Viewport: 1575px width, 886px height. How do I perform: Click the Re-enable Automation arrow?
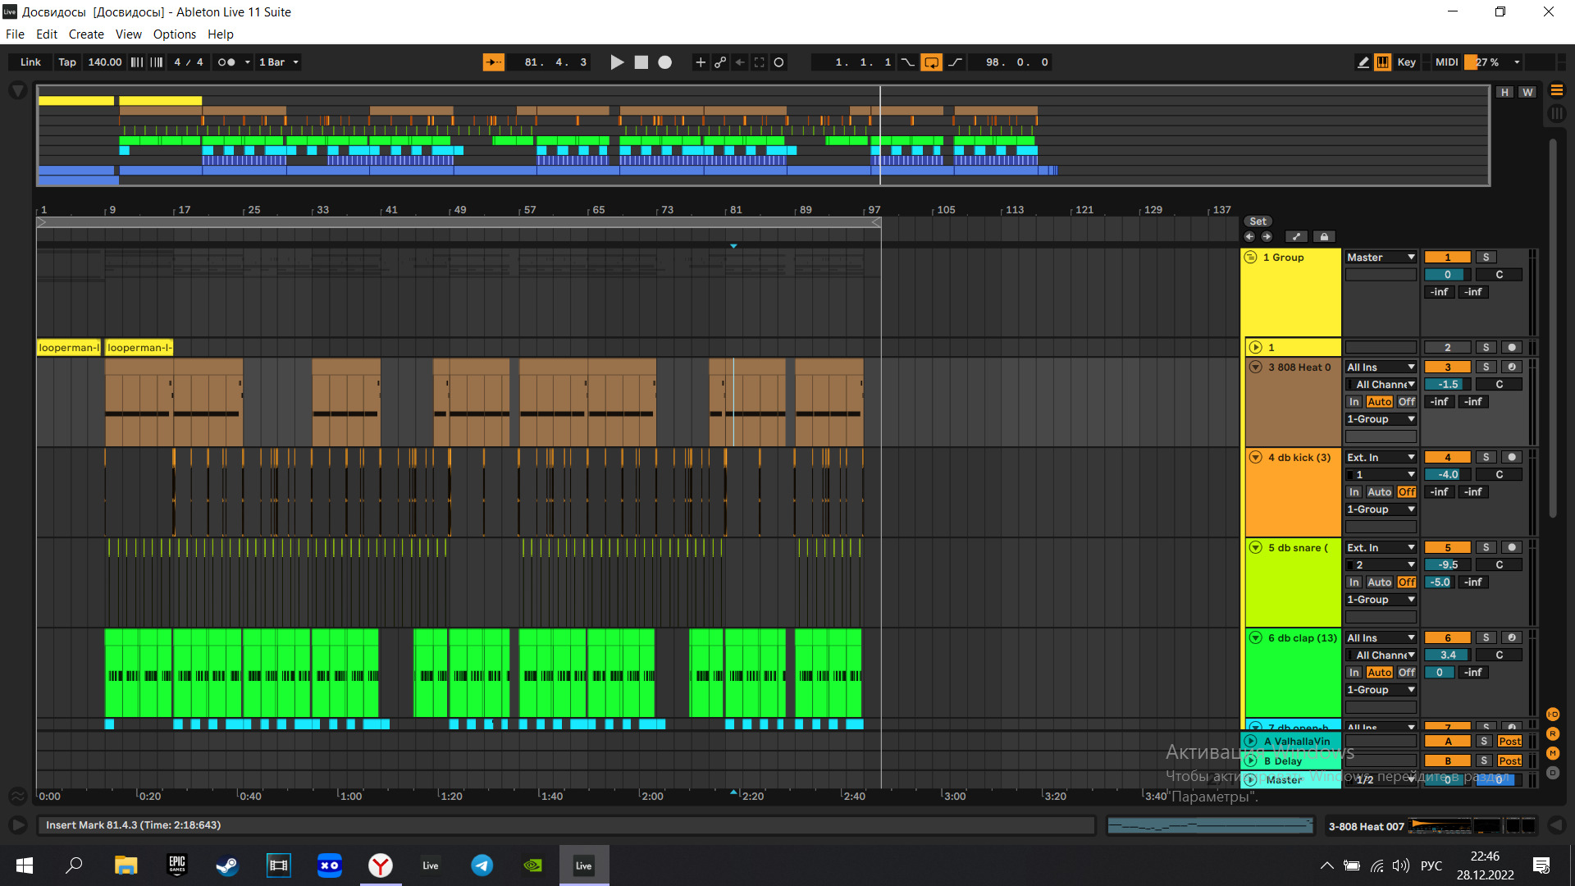tap(740, 62)
